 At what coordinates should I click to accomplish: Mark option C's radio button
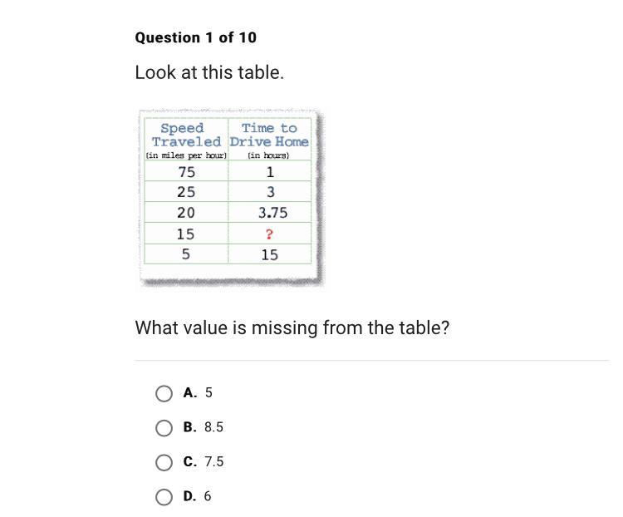coord(164,463)
